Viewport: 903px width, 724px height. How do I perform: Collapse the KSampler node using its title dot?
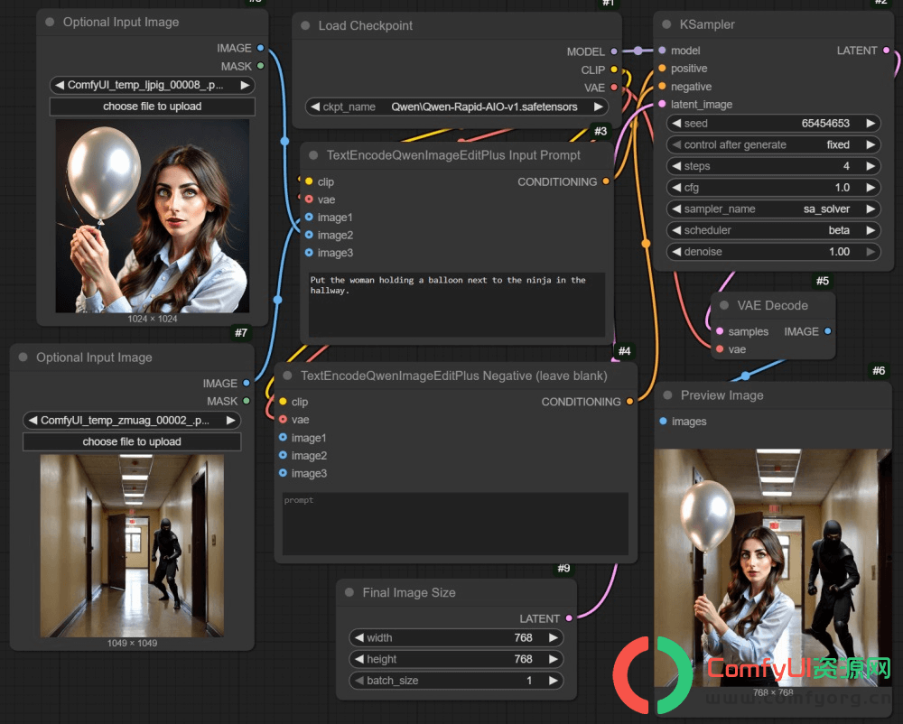point(666,24)
